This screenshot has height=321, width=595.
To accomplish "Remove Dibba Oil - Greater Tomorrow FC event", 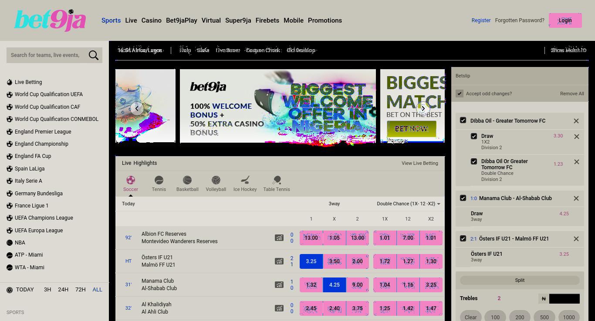I will [x=576, y=121].
